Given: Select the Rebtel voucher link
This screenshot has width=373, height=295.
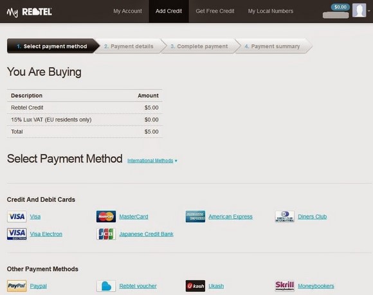Looking at the screenshot, I should (x=138, y=286).
